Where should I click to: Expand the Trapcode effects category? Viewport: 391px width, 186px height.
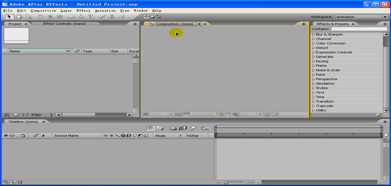tap(313, 106)
